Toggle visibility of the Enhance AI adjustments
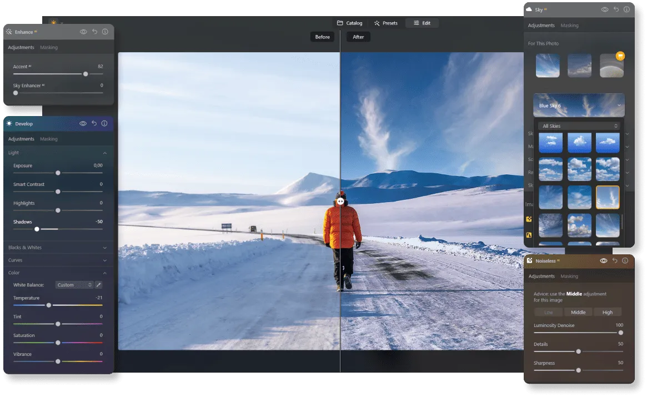Viewport: 647px width, 397px height. point(83,32)
